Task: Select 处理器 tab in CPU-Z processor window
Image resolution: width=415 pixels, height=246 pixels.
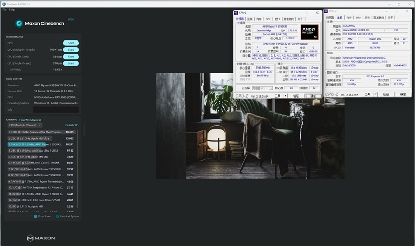Action: pos(240,19)
